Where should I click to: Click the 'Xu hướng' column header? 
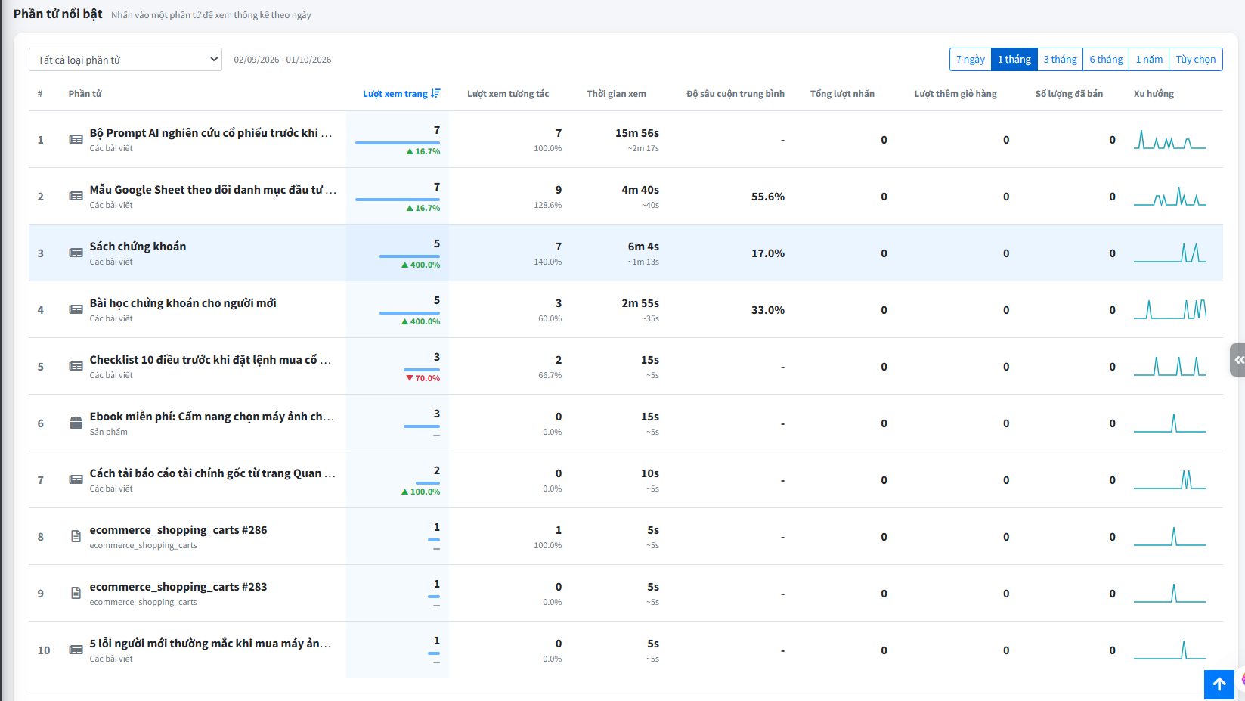click(x=1154, y=94)
